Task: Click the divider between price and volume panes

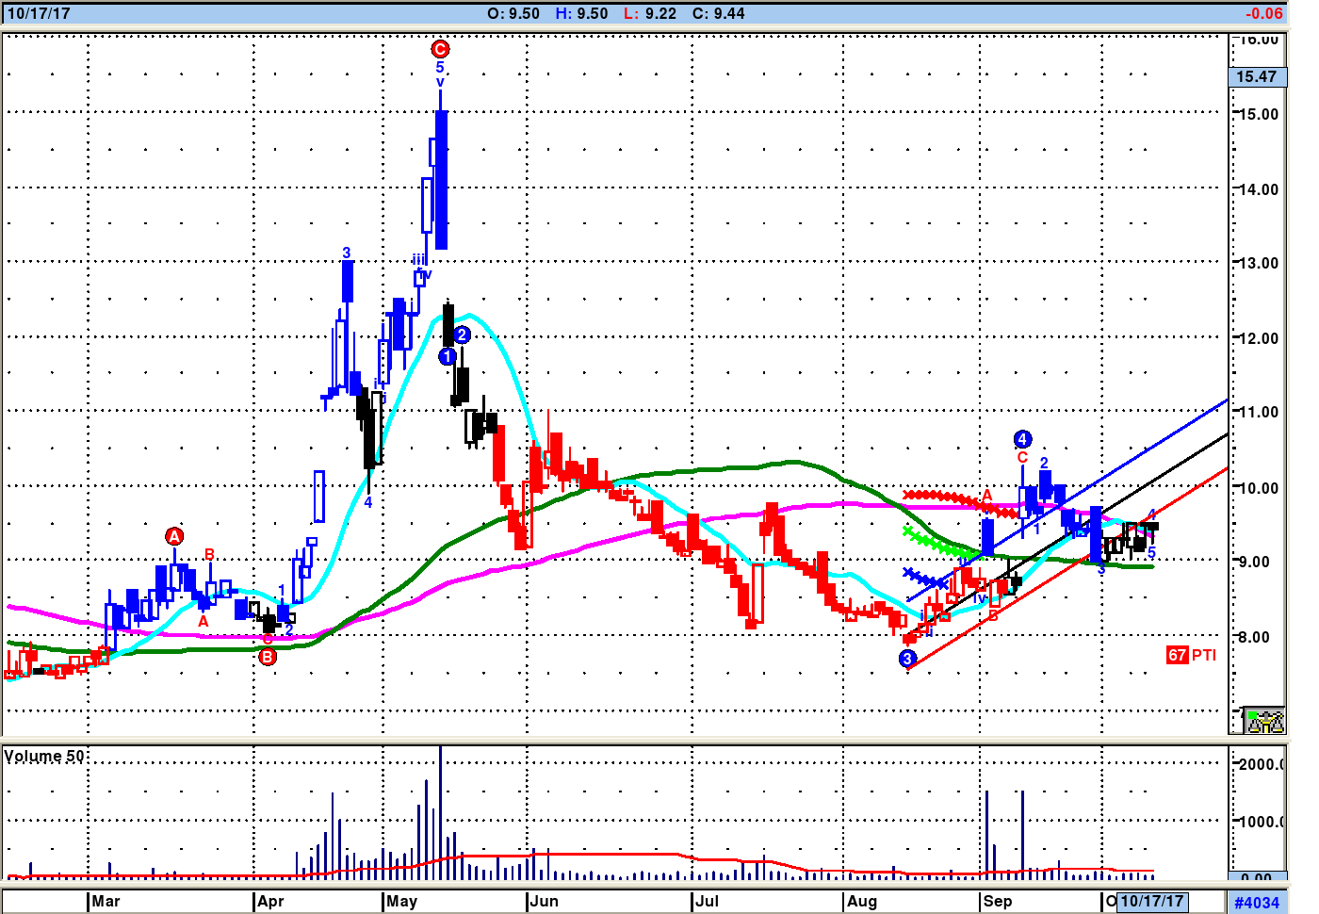Action: coord(612,740)
